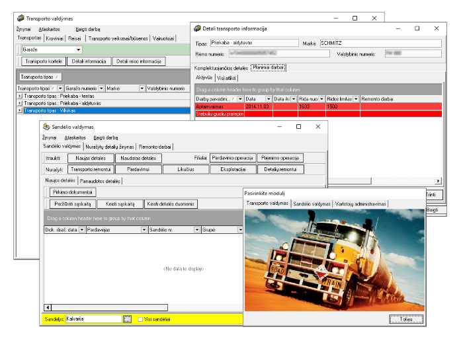Viewport: 463px width, 337px height.
Task: Toggle the Visi sandėliai checkbox
Action: (140, 319)
